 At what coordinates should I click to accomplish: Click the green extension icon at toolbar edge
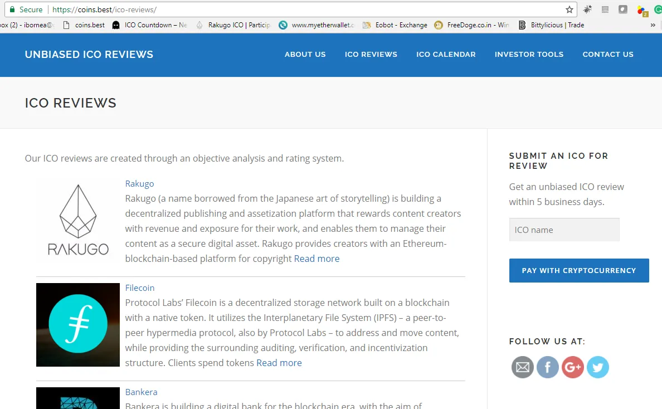click(658, 9)
